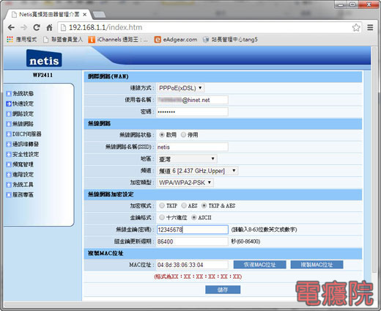The width and height of the screenshot is (381, 311).
Task: Go to browser home page icon
Action: click(x=49, y=28)
